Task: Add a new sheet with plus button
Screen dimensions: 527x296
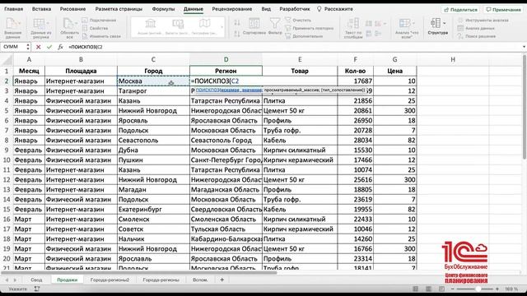Action: point(222,280)
